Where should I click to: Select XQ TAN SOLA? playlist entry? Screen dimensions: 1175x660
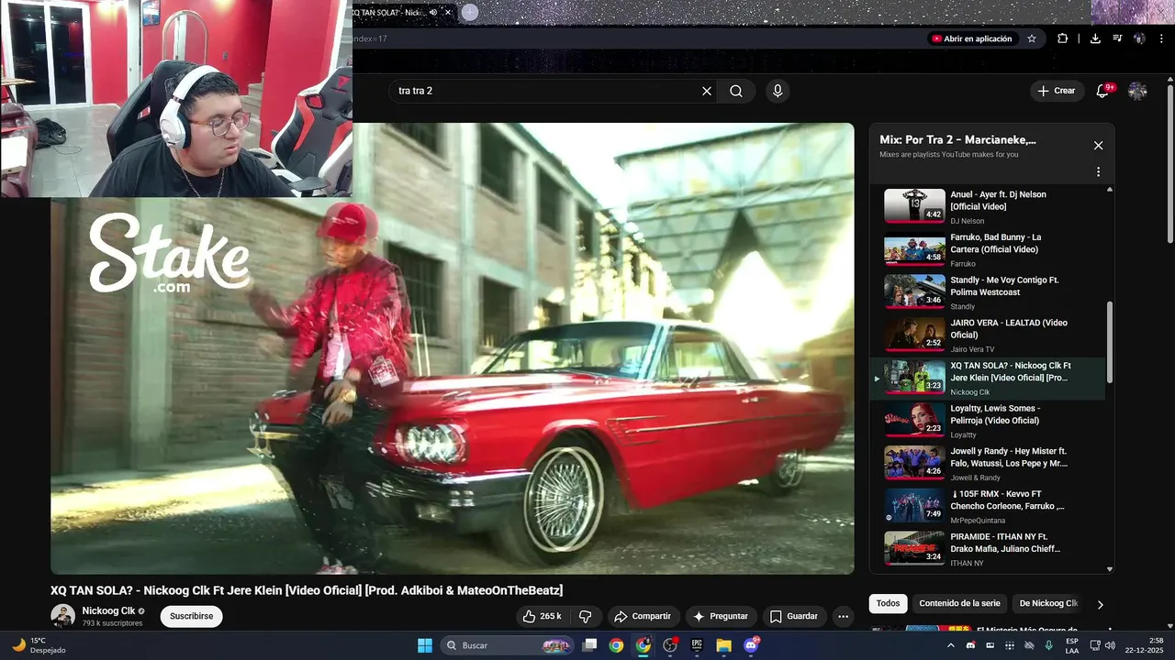pos(987,379)
